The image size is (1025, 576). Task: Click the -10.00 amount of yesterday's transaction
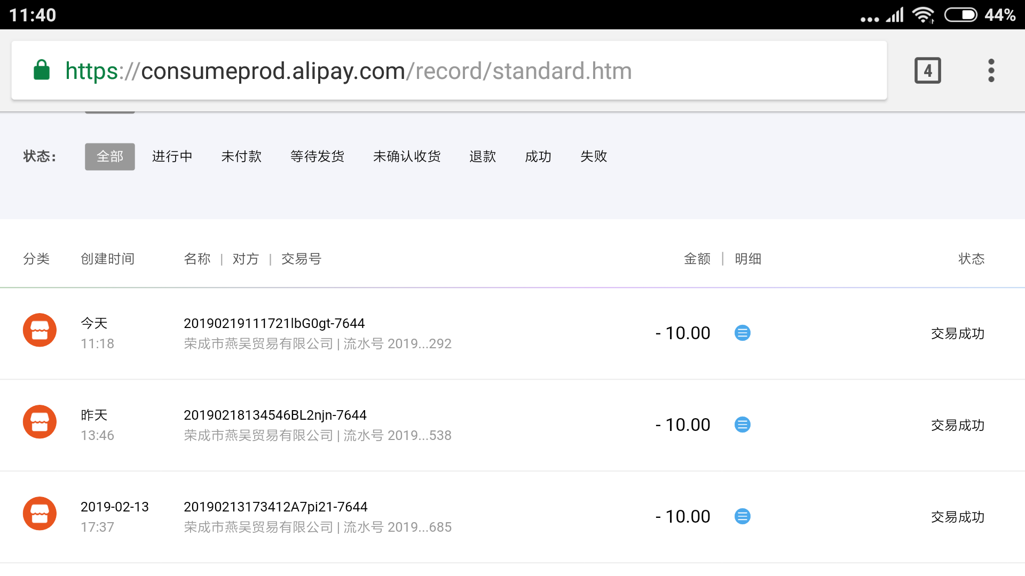pyautogui.click(x=683, y=425)
